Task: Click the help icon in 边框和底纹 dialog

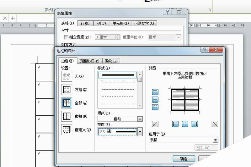Action: click(205, 49)
